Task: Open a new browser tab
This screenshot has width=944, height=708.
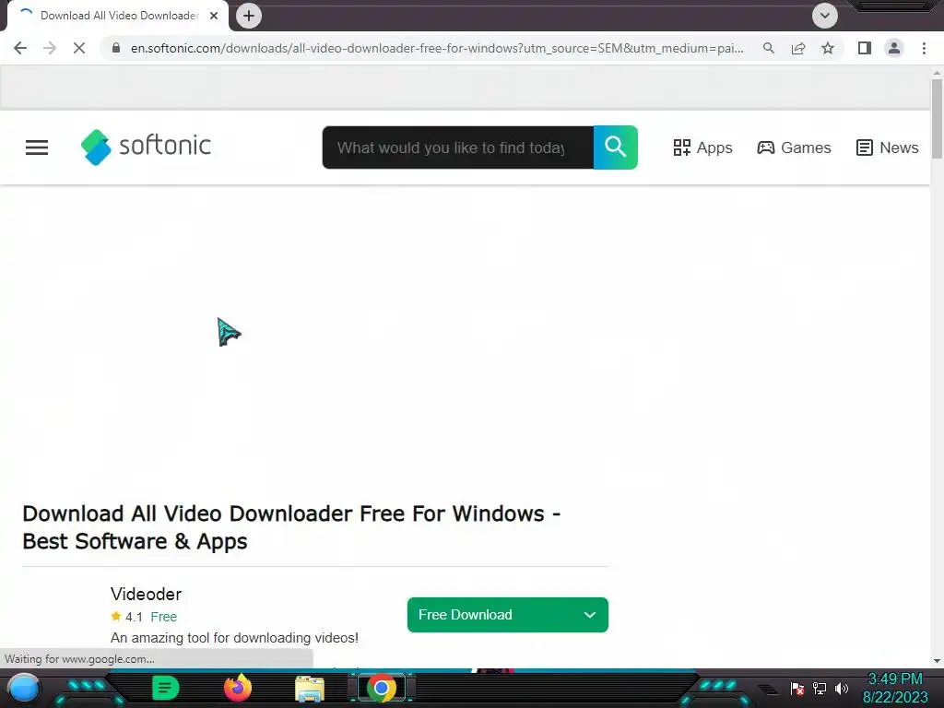Action: pyautogui.click(x=249, y=16)
